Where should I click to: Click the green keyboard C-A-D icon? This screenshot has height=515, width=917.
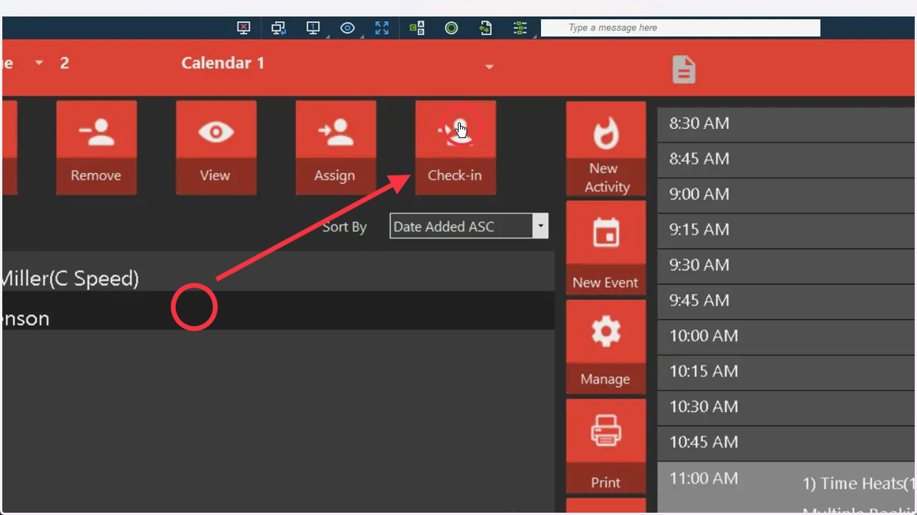pos(416,28)
